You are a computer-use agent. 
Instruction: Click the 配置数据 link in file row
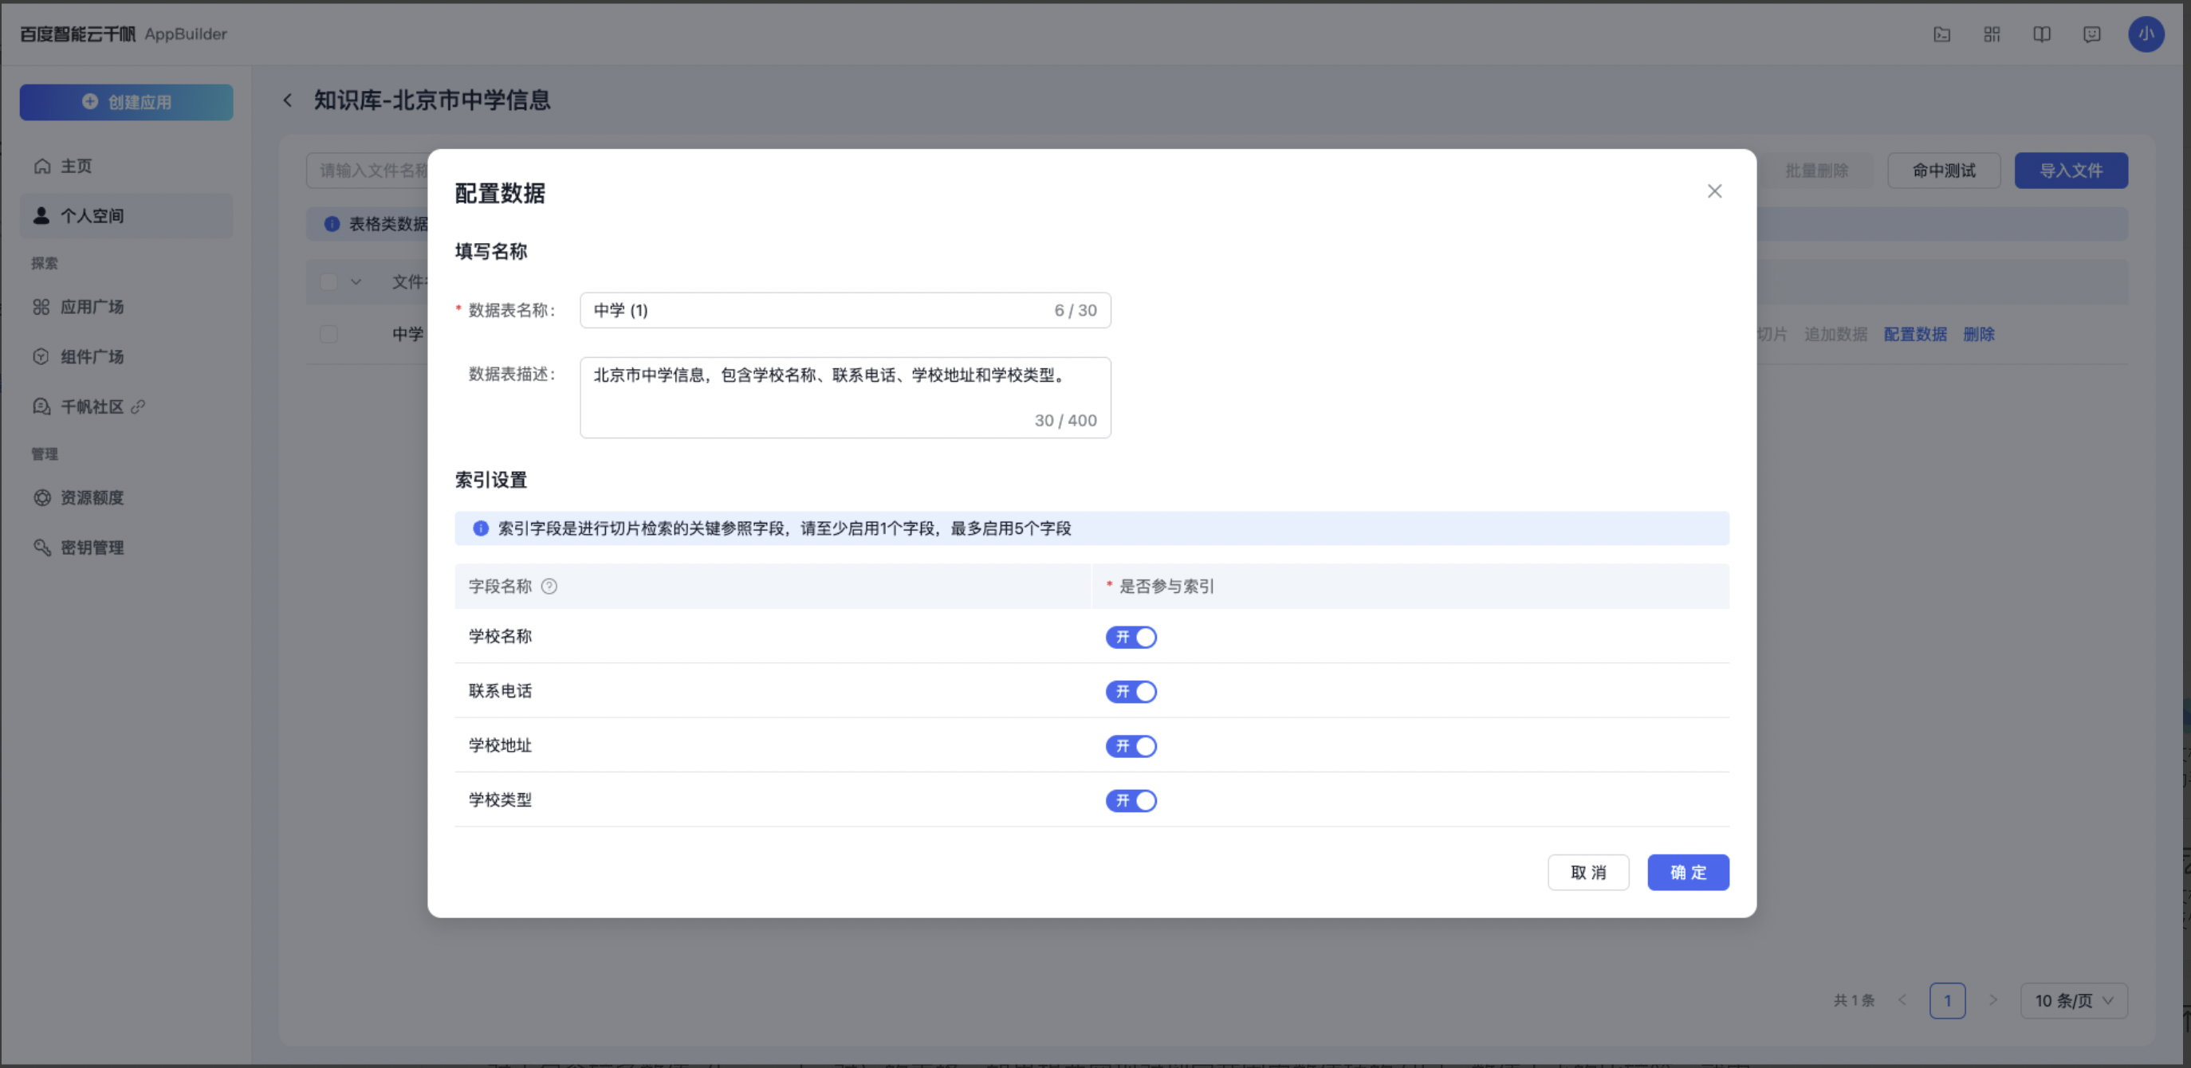click(x=1915, y=334)
